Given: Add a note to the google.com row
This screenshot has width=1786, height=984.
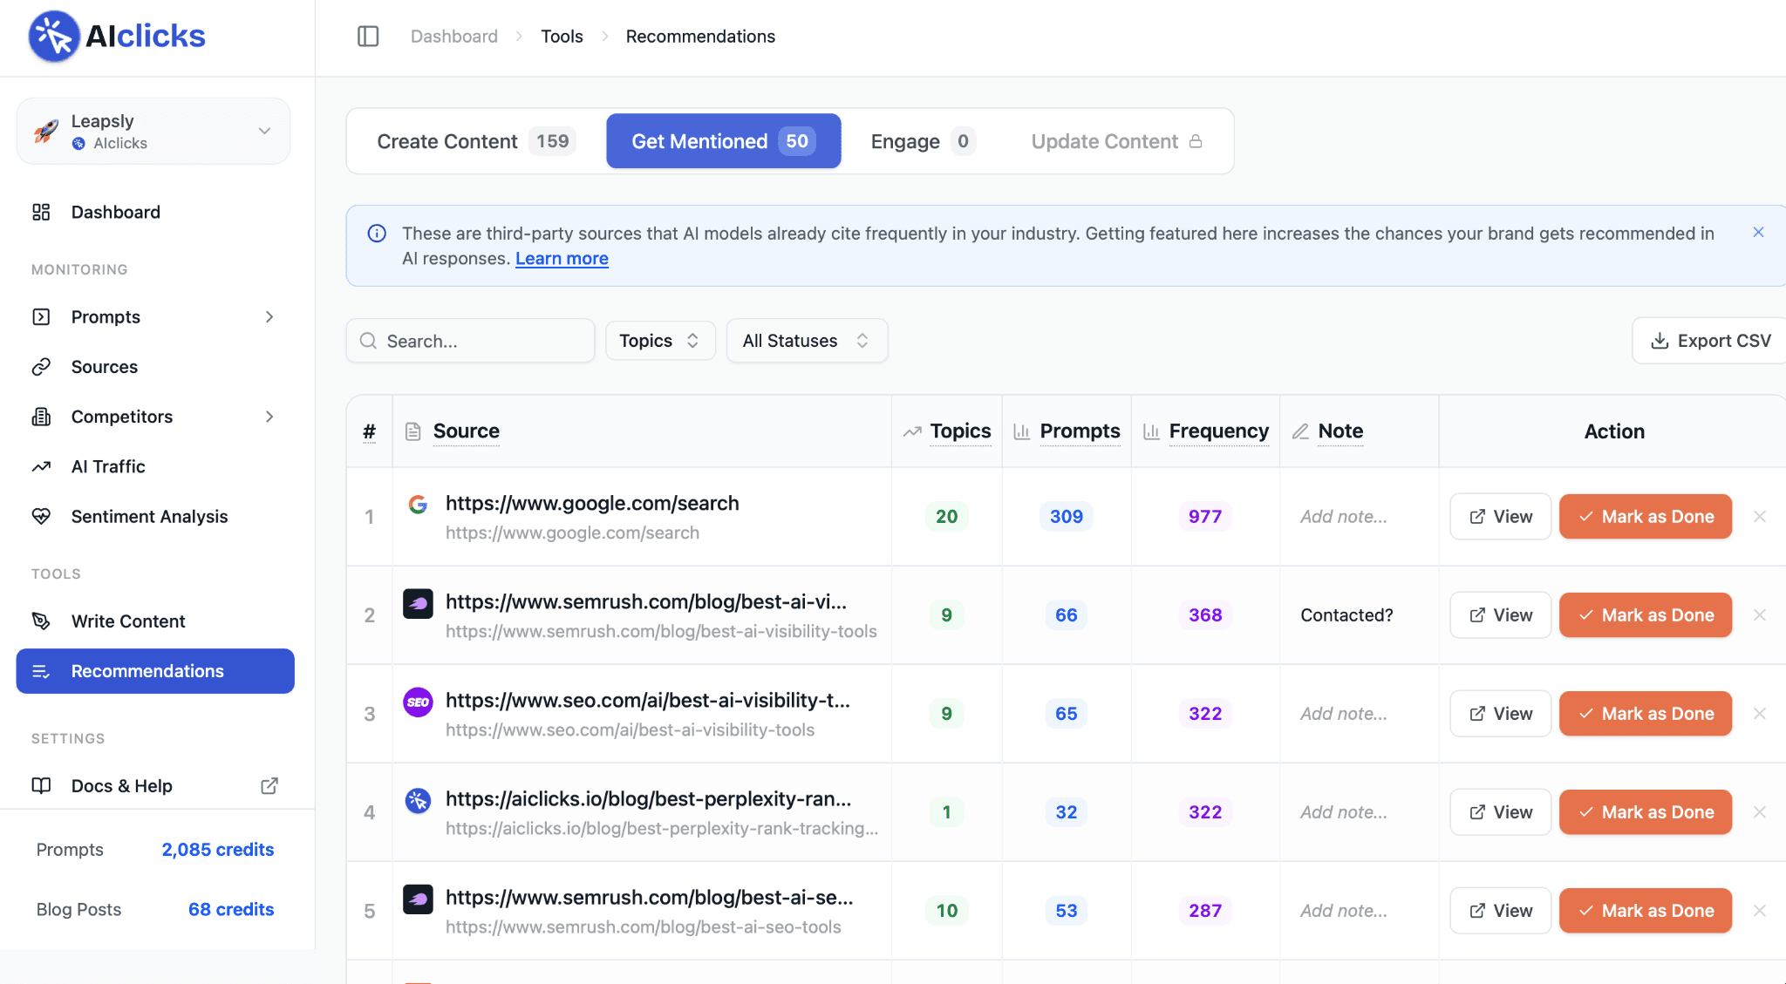Looking at the screenshot, I should click(1344, 516).
